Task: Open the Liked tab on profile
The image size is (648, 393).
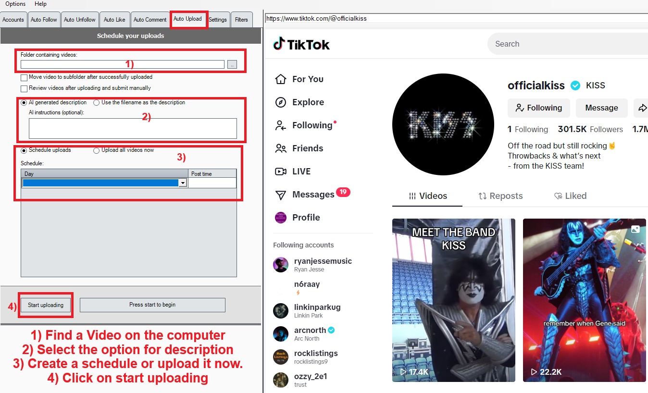Action: pos(570,196)
